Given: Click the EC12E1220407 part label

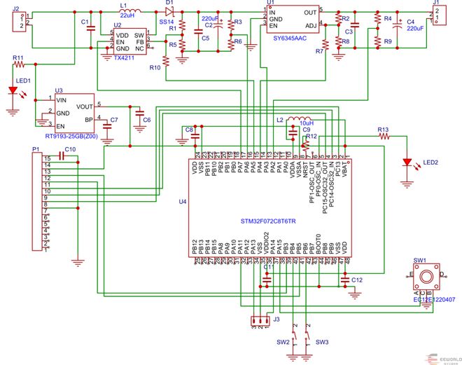Looking at the screenshot, I should pos(434,300).
